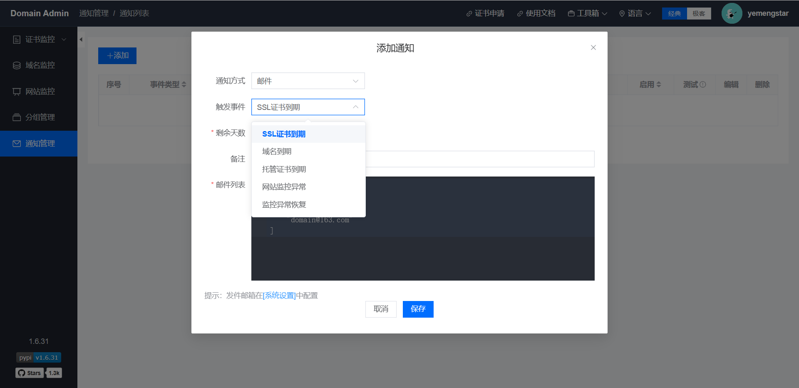Click the group management icon
The height and width of the screenshot is (388, 799).
click(x=17, y=117)
